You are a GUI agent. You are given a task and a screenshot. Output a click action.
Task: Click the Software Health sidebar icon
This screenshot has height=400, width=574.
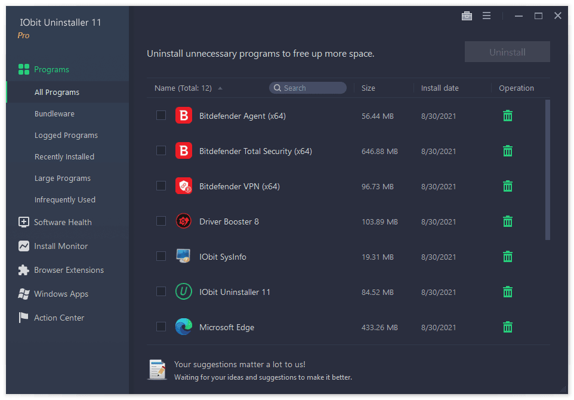[24, 222]
